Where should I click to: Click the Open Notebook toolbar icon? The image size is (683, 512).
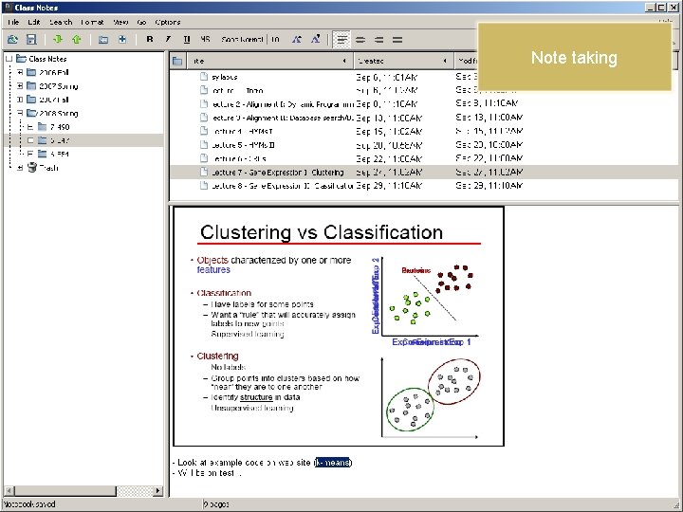12,40
